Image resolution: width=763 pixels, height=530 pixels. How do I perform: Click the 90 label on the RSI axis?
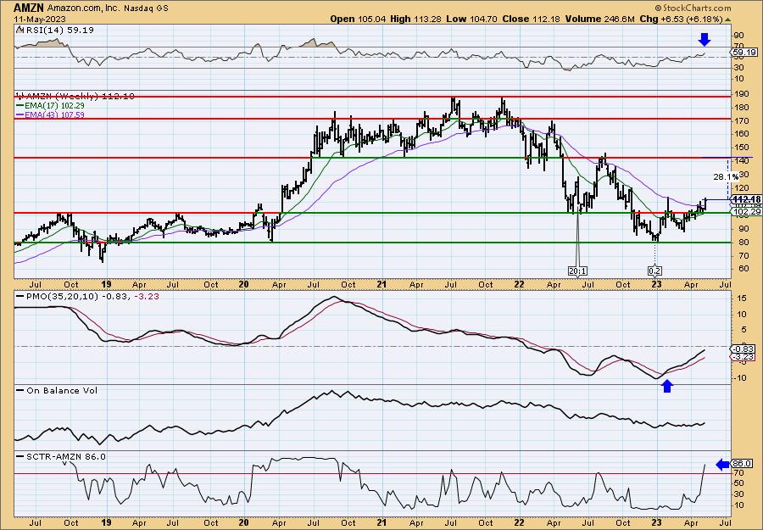tap(738, 36)
